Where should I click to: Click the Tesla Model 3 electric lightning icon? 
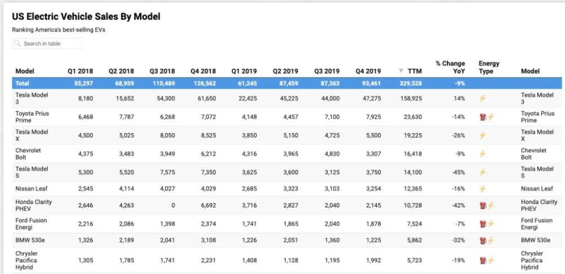click(483, 99)
